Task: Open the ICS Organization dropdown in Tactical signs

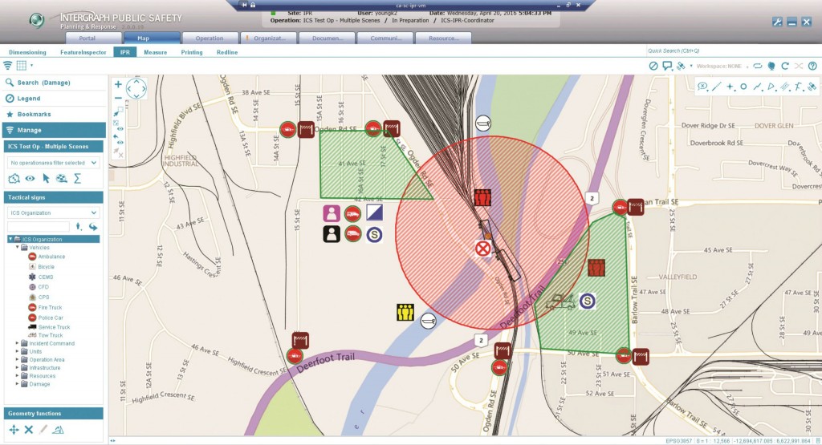Action: [53, 212]
